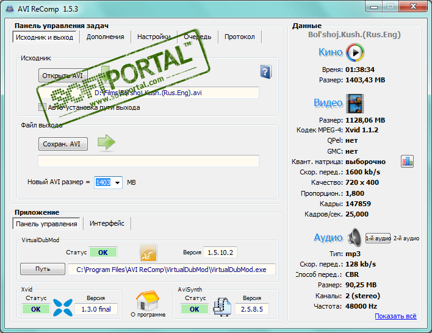Open the Настройки tab

[x=154, y=37]
